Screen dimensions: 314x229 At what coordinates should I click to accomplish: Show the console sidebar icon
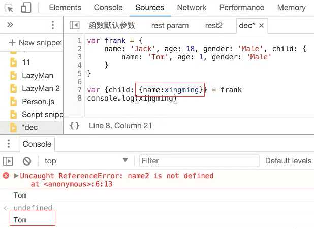[x=8, y=161]
